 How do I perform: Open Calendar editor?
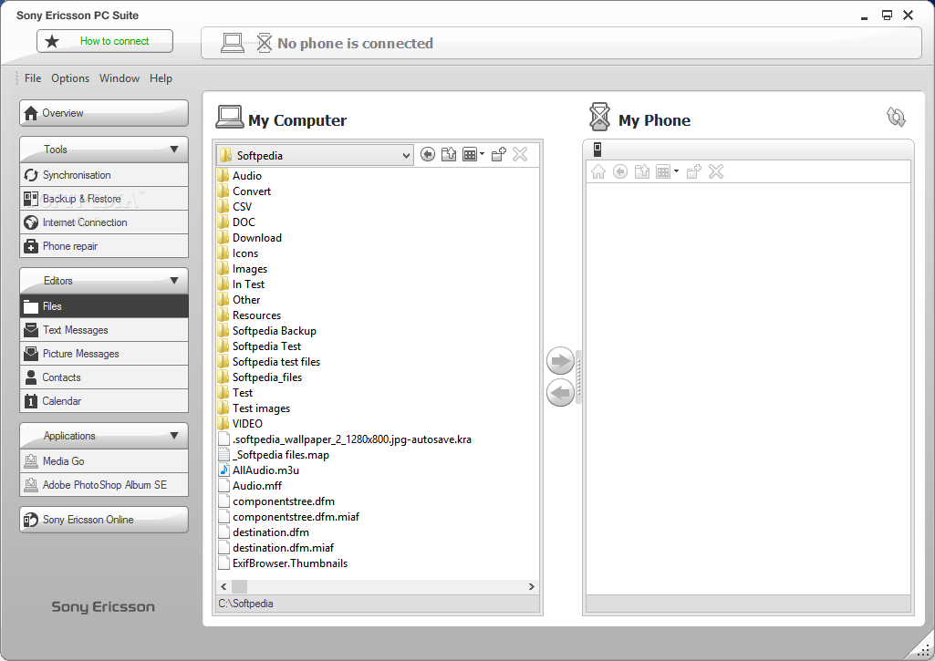pyautogui.click(x=104, y=401)
